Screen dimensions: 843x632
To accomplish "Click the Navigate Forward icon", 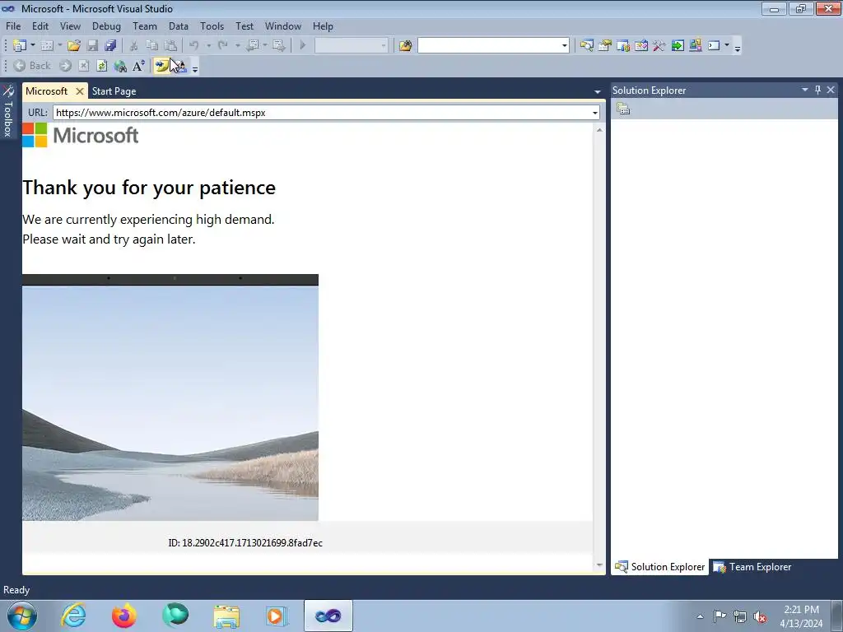I will pos(279,46).
